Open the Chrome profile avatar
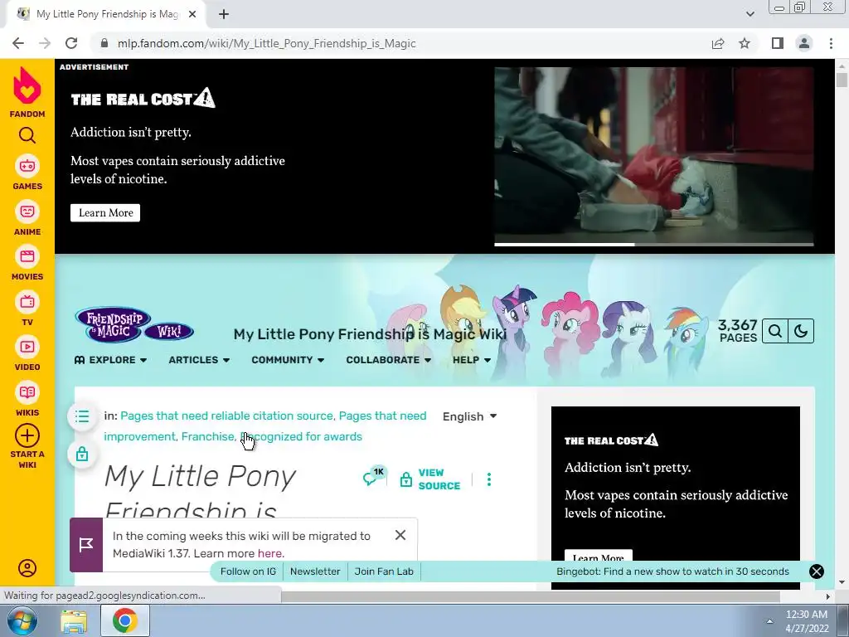Image resolution: width=849 pixels, height=637 pixels. (804, 43)
